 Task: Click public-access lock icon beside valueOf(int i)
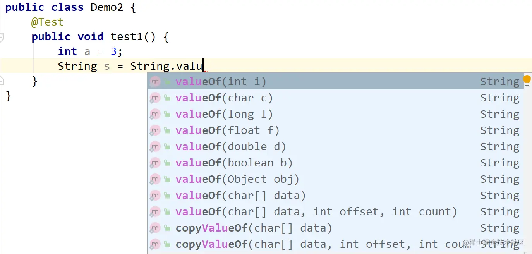167,82
